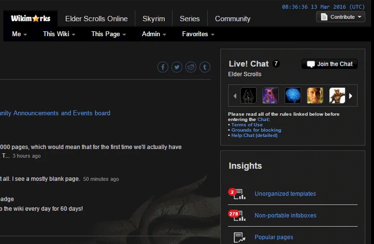374x244 pixels.
Task: Click the Insights heading
Action: coord(245,166)
